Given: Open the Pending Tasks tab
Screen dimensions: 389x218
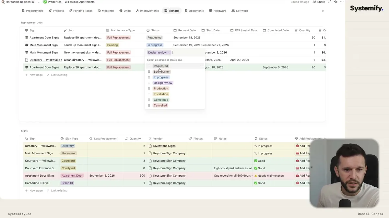Looking at the screenshot, I should tap(81, 11).
